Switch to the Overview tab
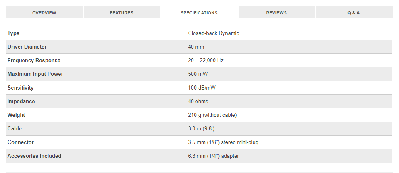Screen dimensions: 399x173 (44, 13)
